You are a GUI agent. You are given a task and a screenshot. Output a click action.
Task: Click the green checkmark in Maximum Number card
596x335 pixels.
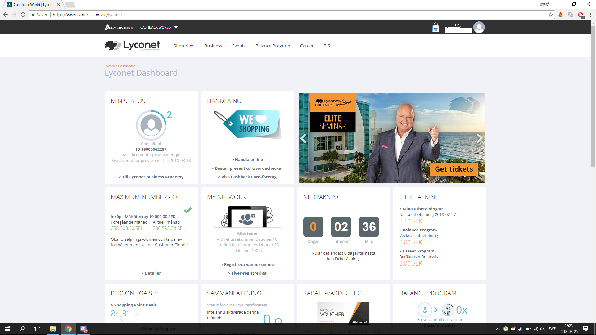point(188,210)
